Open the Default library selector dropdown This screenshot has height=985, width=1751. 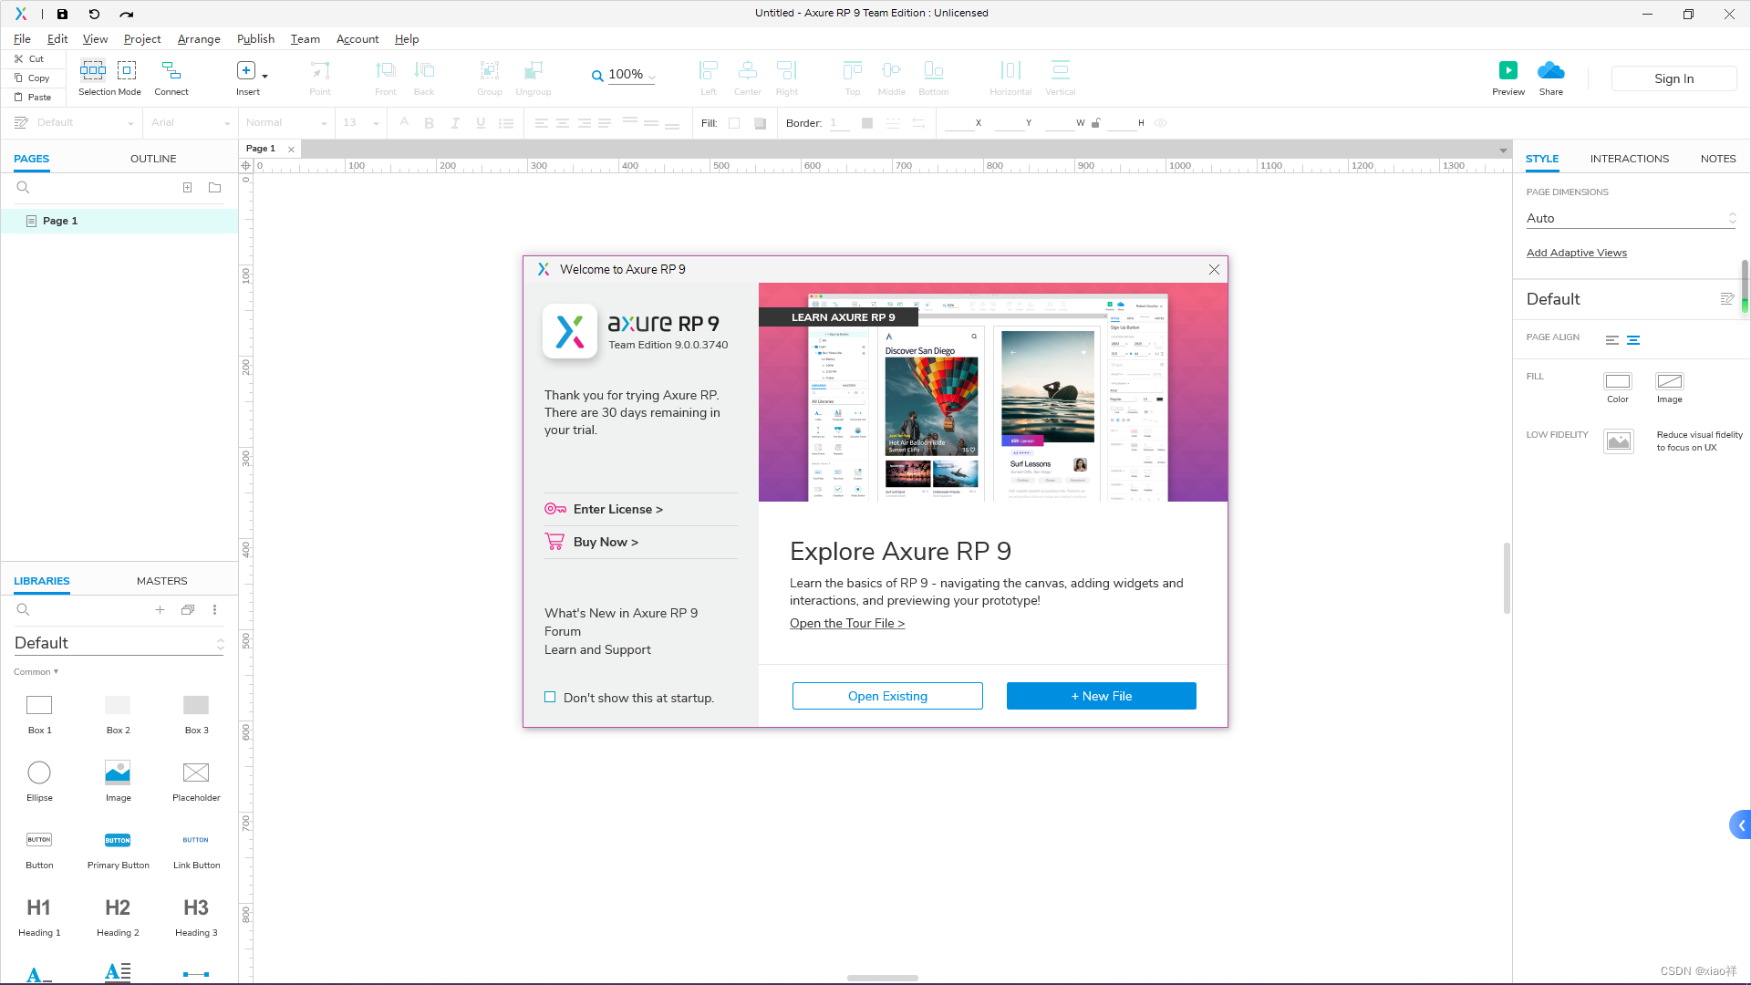(119, 643)
